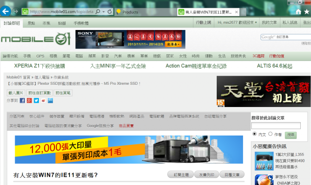Viewport: 311px width, 185px height.
Task: Open the 旅遊美食 category menu
Action: (x=238, y=56)
